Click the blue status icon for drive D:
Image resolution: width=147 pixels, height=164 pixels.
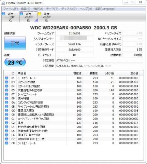[x=21, y=14]
